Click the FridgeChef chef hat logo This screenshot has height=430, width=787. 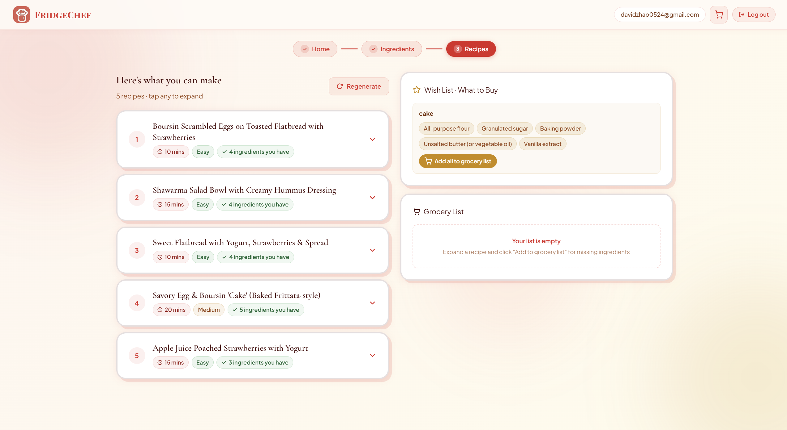coord(21,15)
